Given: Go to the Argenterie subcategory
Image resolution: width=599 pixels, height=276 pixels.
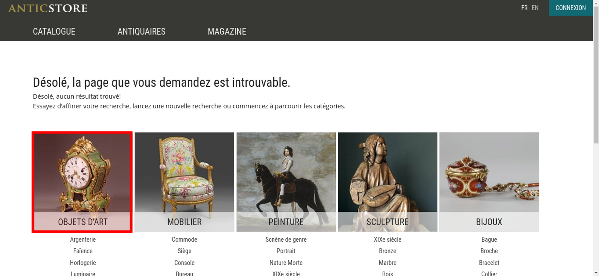Looking at the screenshot, I should tap(83, 240).
